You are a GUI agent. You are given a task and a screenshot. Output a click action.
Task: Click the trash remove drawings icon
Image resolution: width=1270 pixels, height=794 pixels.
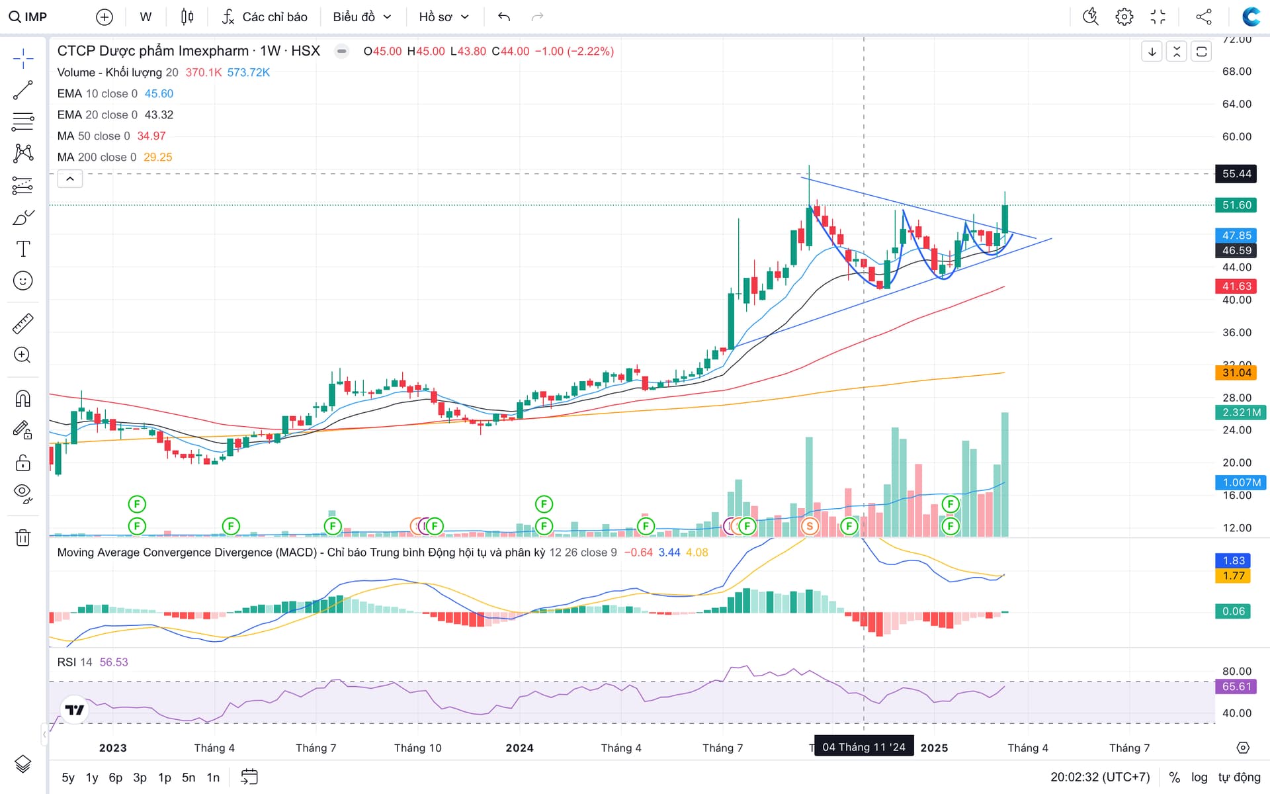pyautogui.click(x=23, y=537)
